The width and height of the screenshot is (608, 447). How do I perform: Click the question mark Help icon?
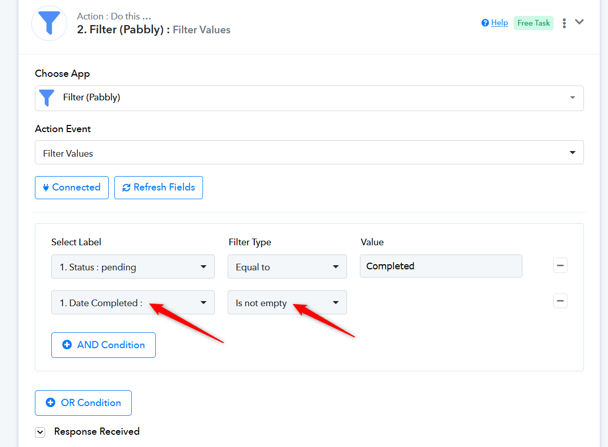coord(485,23)
